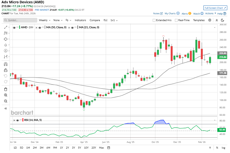Switch to dark mode moon icon

[x=223, y=20]
